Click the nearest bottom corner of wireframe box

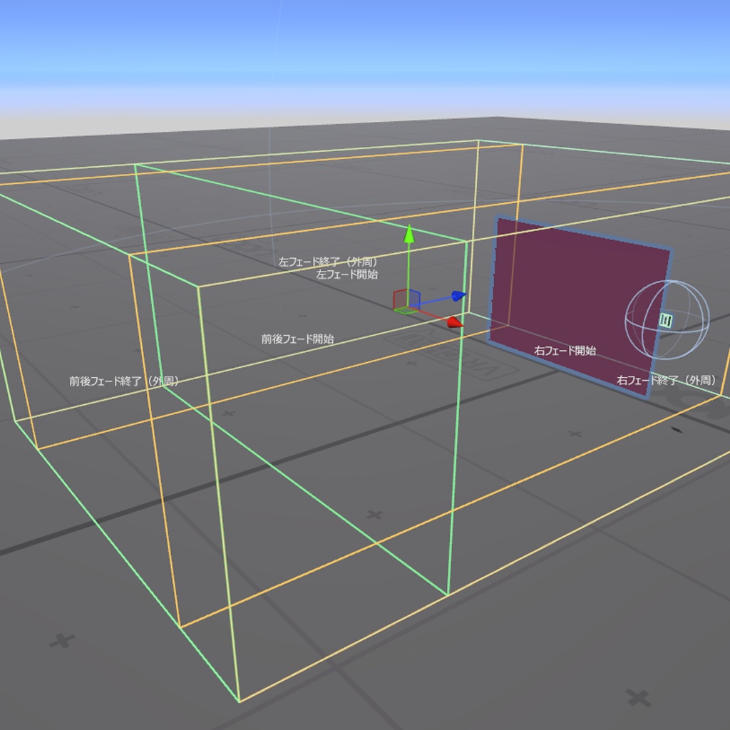[x=240, y=701]
